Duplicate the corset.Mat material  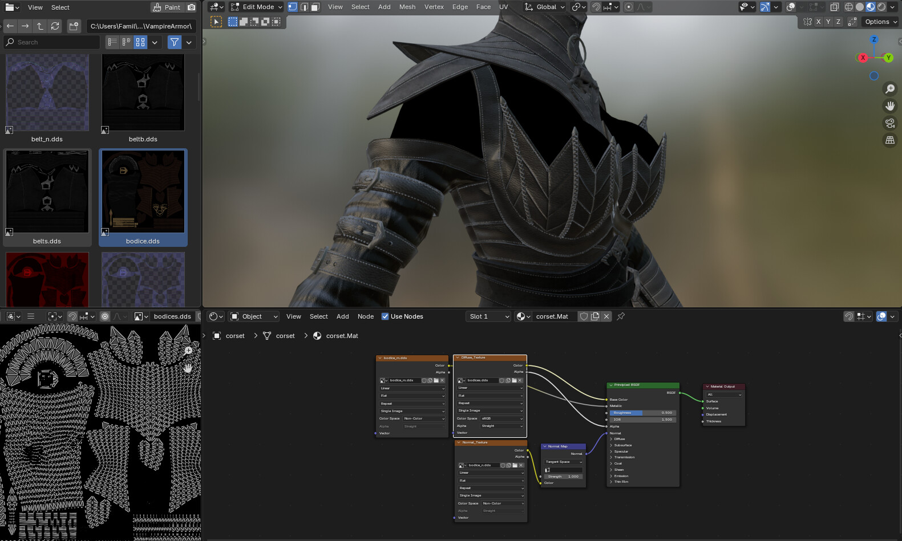(x=595, y=316)
